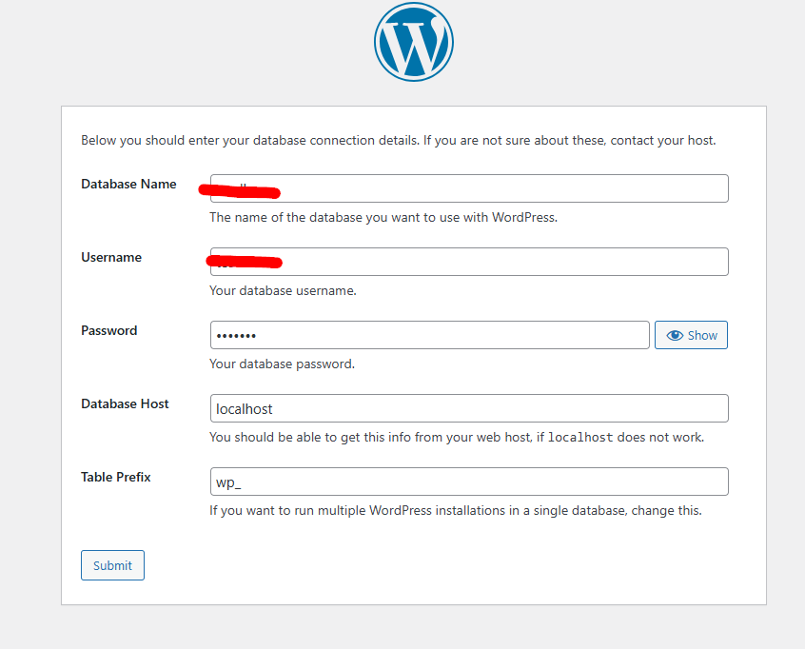Click the "Username" field label
Image resolution: width=805 pixels, height=649 pixels.
[111, 257]
